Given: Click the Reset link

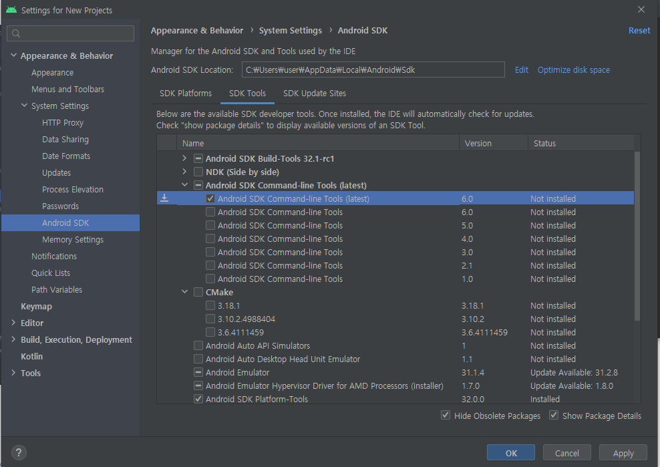Looking at the screenshot, I should coord(639,30).
